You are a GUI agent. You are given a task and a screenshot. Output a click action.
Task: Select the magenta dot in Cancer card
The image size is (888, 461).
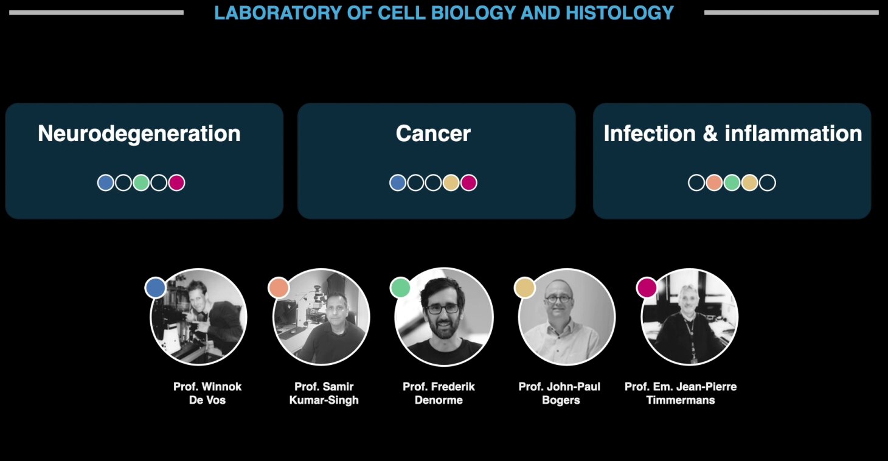pyautogui.click(x=468, y=182)
